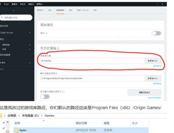Image resolution: width=174 pixels, height=133 pixels.
Task: Select the Installs & Saves settings tab
Action: point(60,10)
